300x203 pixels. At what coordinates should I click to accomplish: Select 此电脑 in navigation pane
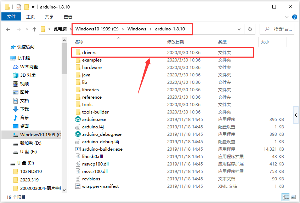[x=23, y=58]
